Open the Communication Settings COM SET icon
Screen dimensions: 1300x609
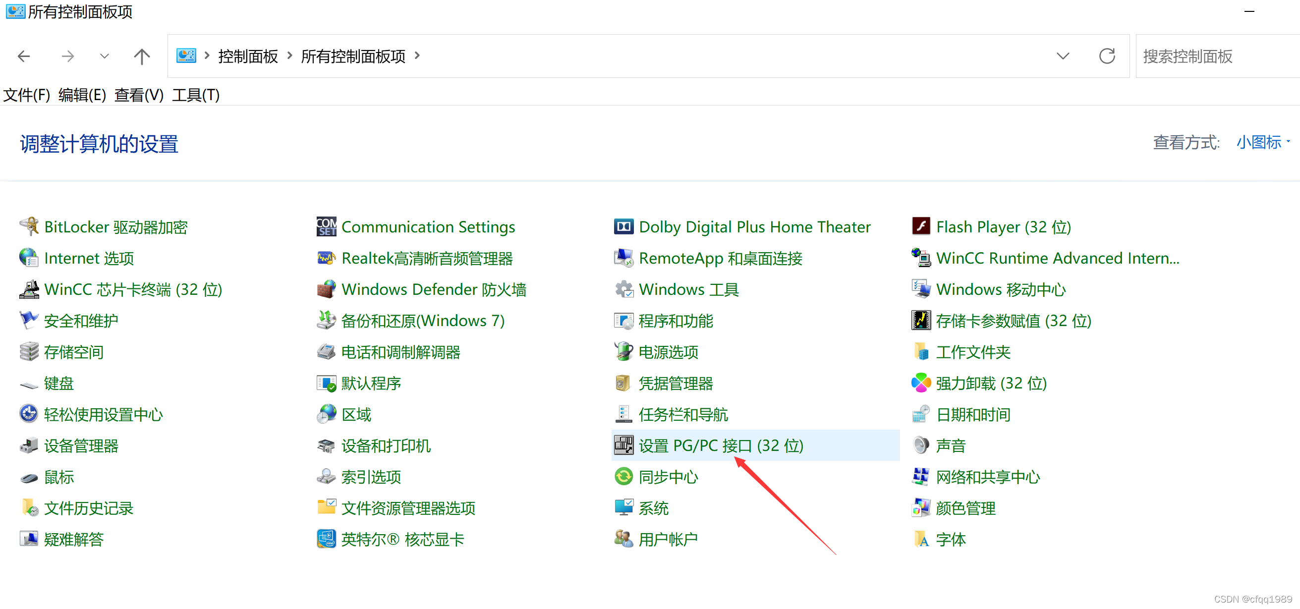[327, 226]
